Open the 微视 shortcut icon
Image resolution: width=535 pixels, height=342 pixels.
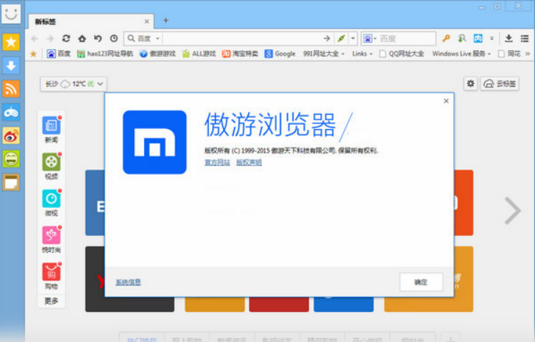51,199
